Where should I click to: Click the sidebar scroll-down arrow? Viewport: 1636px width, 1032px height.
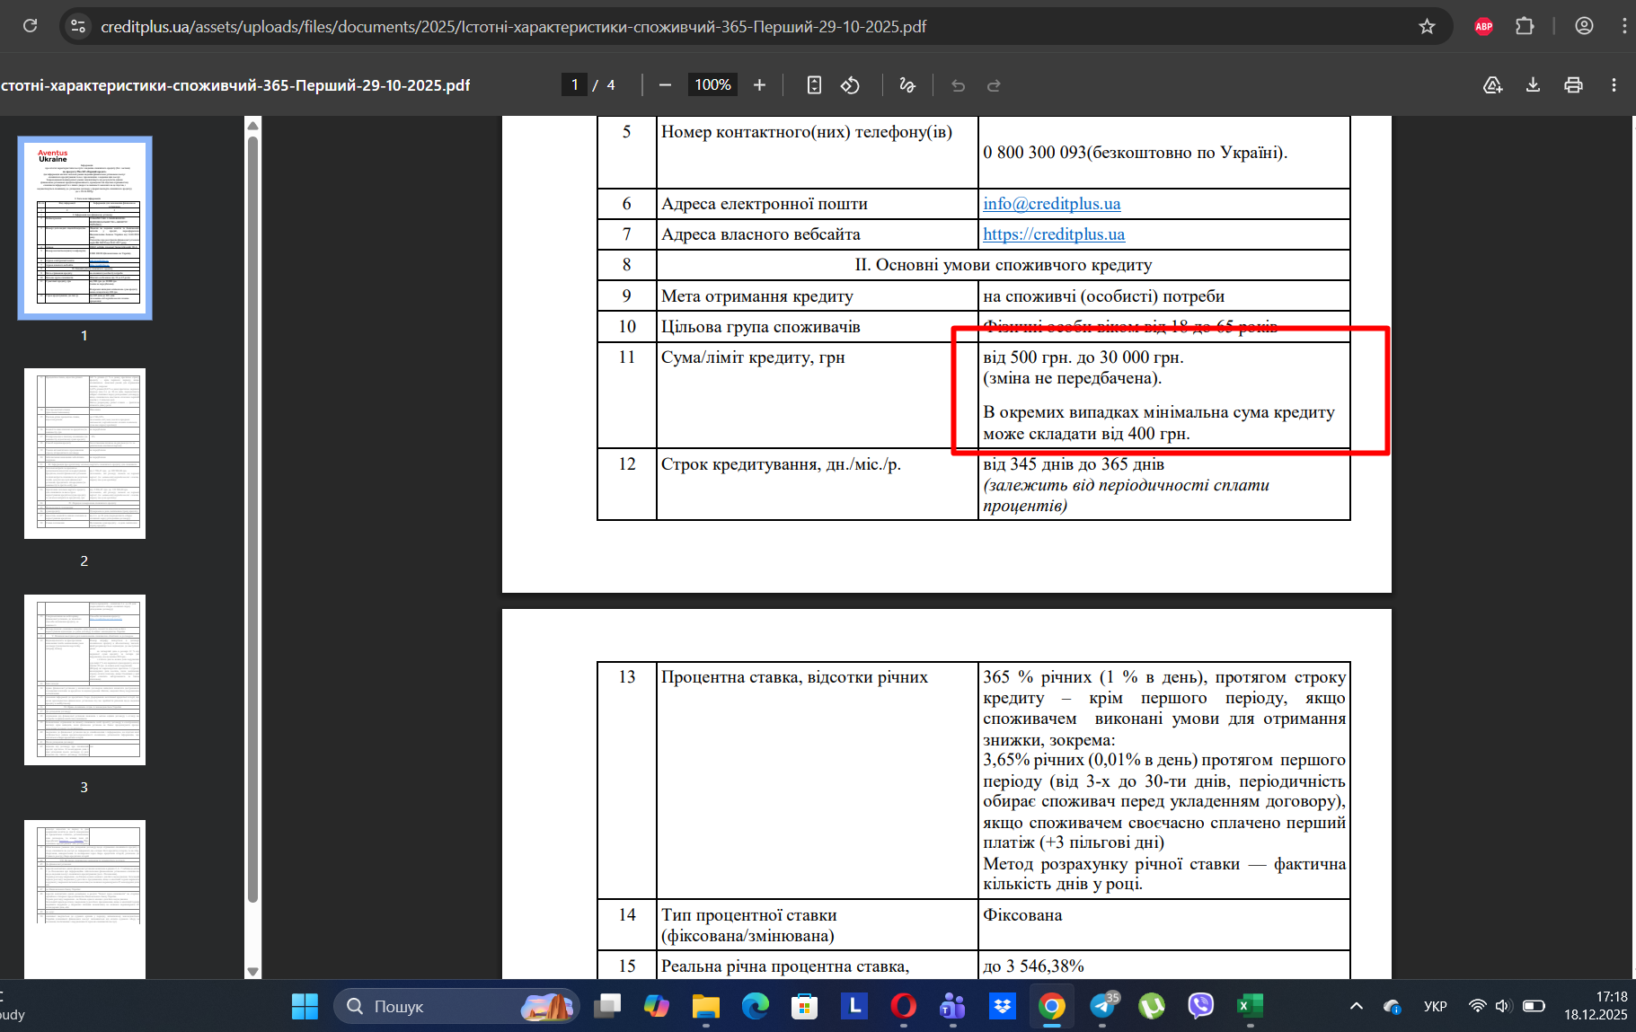click(x=252, y=972)
